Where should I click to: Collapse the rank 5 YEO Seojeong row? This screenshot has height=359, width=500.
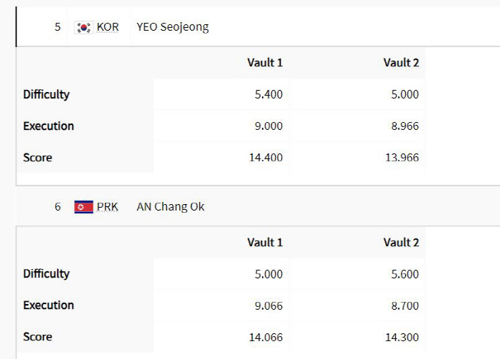(x=258, y=26)
